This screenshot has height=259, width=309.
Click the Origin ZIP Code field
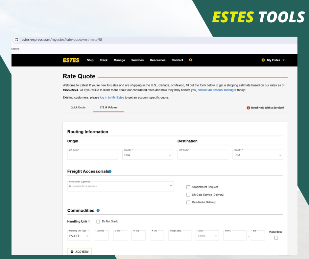pyautogui.click(x=93, y=155)
